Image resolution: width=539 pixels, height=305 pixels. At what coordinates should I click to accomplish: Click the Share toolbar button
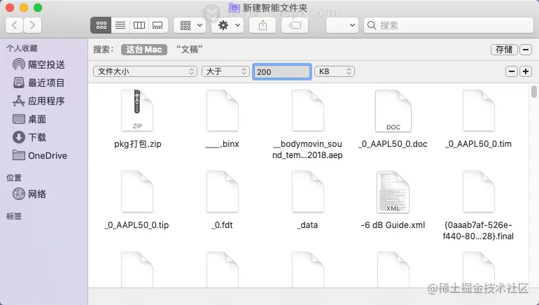[262, 25]
